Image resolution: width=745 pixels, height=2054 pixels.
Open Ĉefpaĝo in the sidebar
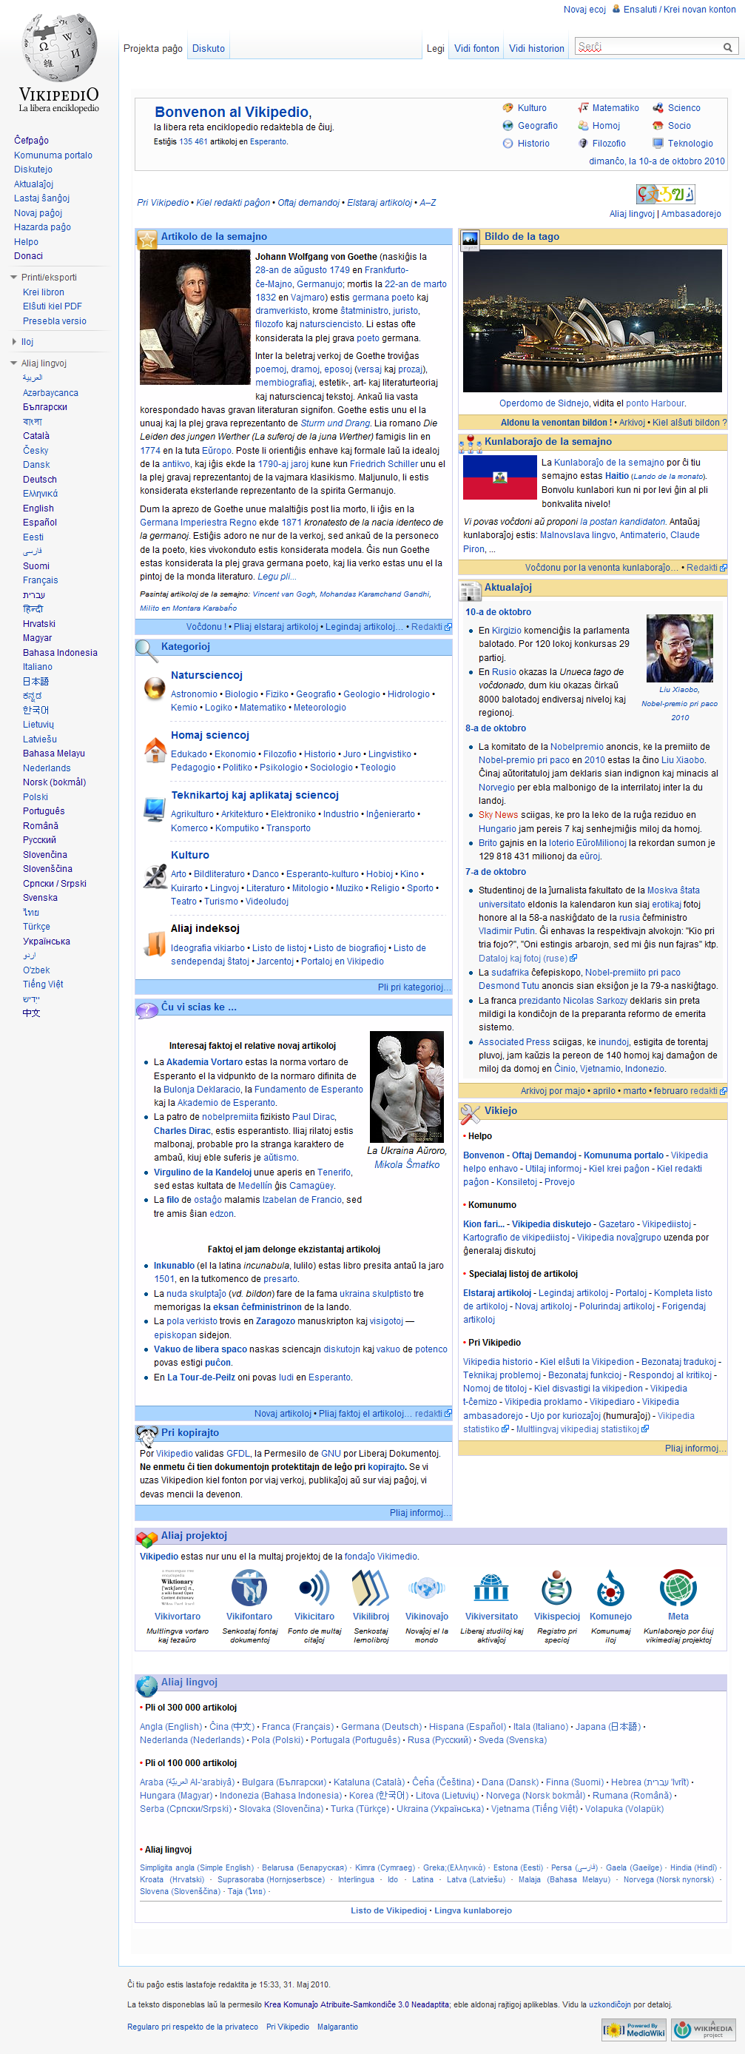(x=31, y=141)
